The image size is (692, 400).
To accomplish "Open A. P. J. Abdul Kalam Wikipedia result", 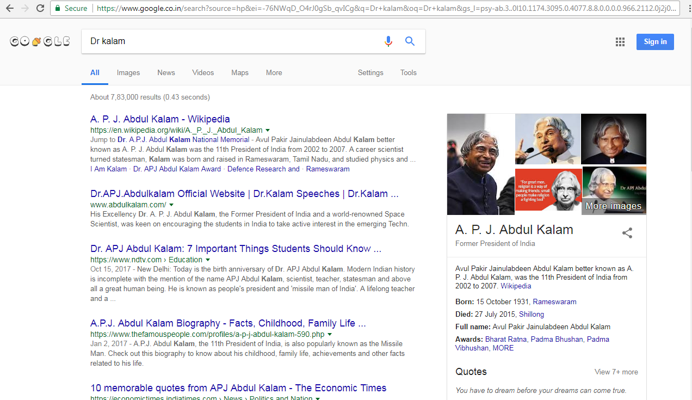I will pyautogui.click(x=160, y=119).
